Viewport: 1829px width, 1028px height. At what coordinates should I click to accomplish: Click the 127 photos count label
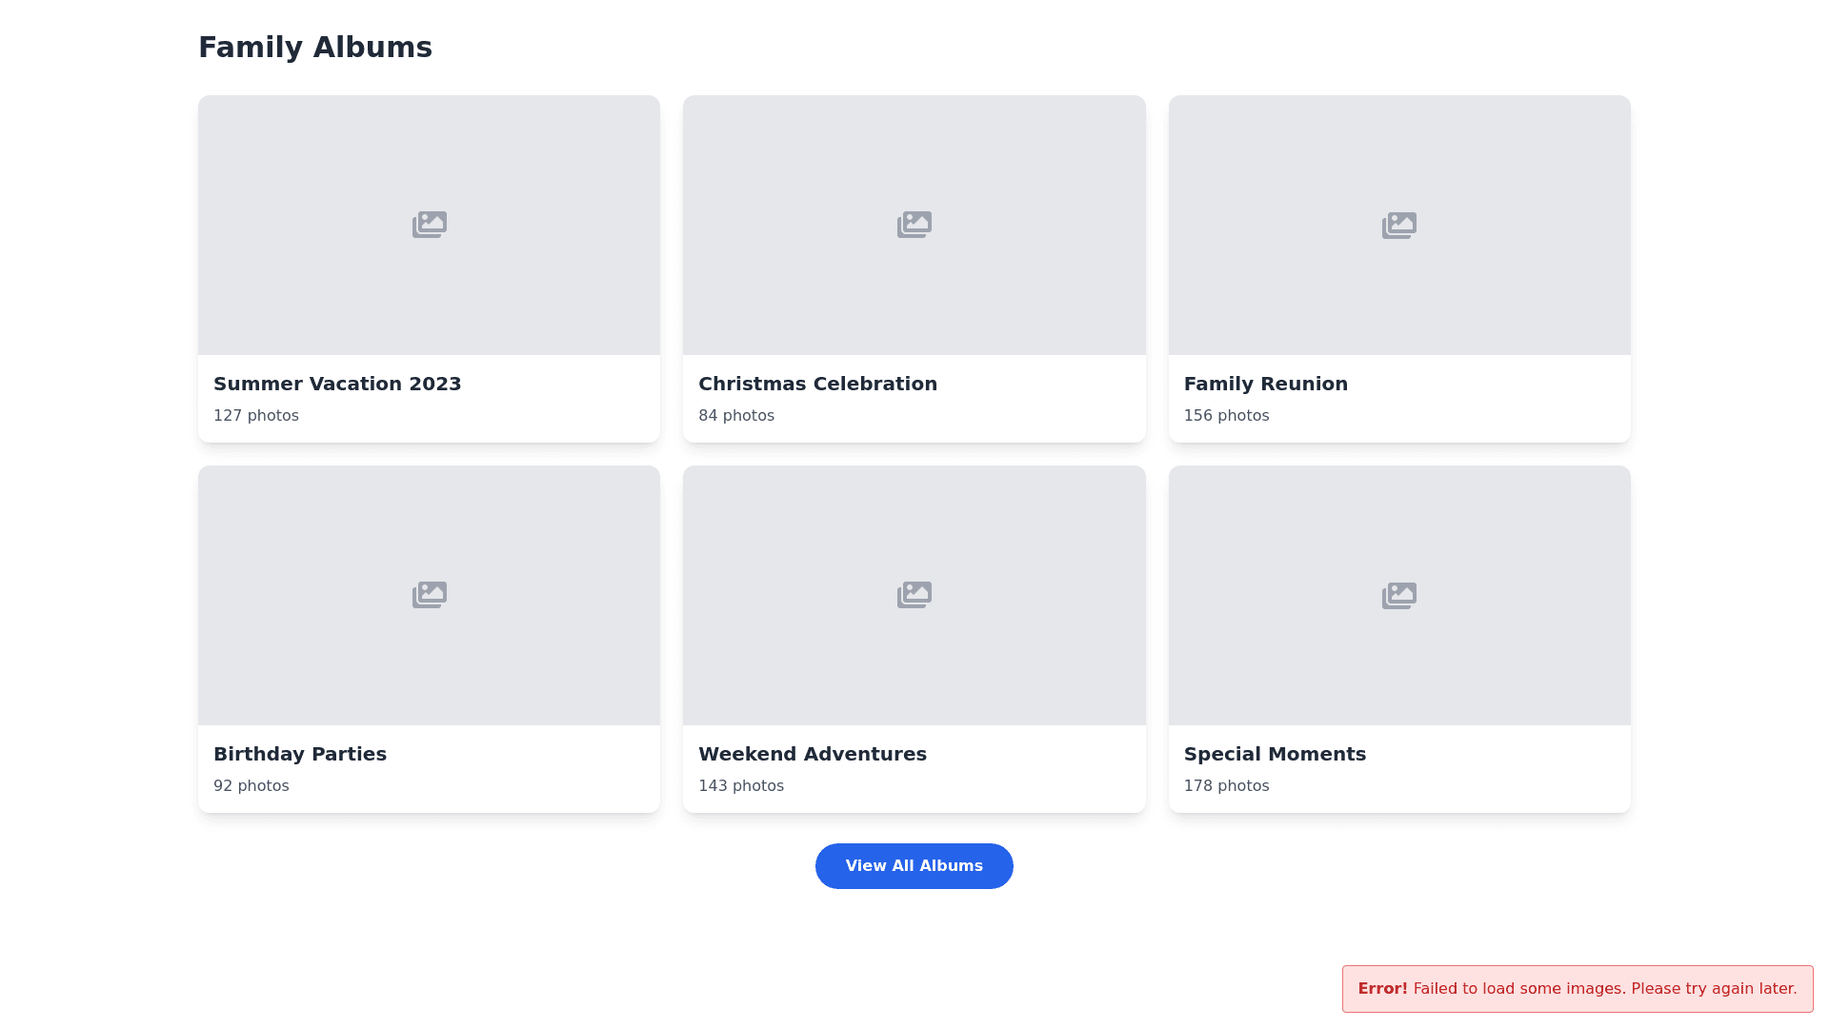coord(256,416)
